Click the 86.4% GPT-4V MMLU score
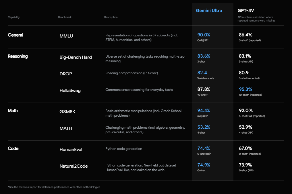The image size is (292, 194). (245, 35)
